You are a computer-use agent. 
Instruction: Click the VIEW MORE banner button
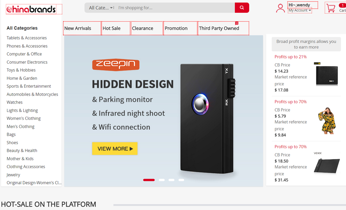(x=115, y=149)
